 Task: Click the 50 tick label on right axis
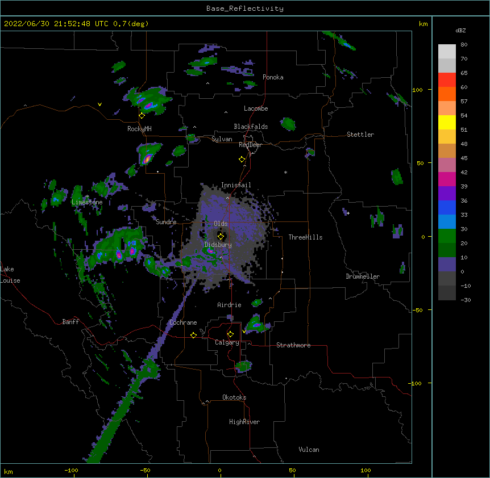pos(420,163)
